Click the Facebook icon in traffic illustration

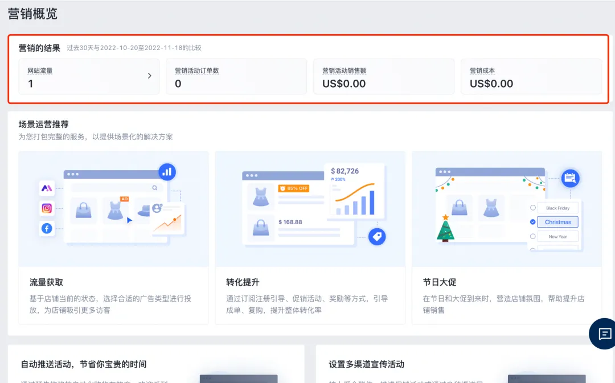47,228
